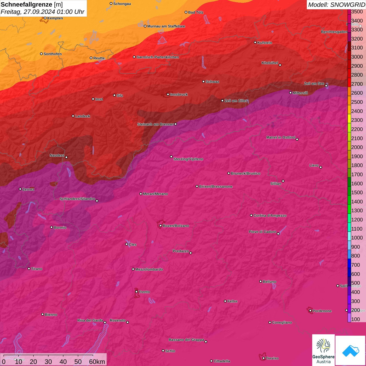The height and width of the screenshot is (366, 366).
Task: Click the Imst town label
Action: tap(99, 99)
